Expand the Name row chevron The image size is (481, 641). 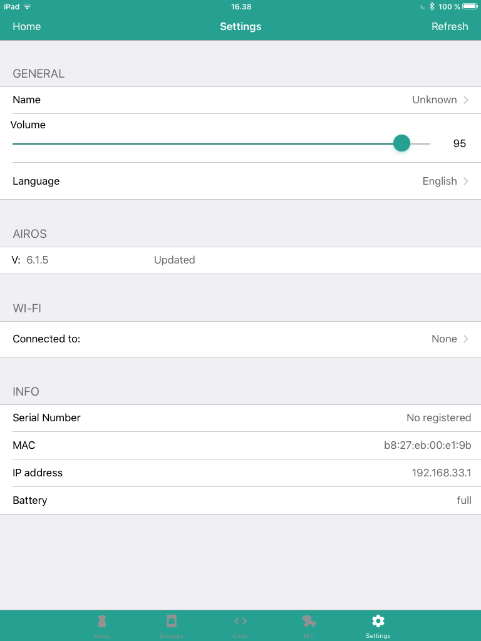(466, 100)
